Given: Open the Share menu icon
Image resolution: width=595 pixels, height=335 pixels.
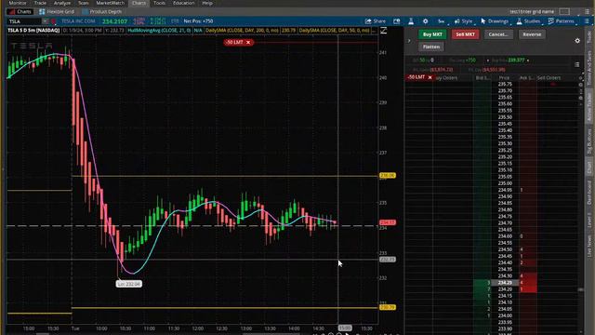Looking at the screenshot, I should (x=376, y=21).
